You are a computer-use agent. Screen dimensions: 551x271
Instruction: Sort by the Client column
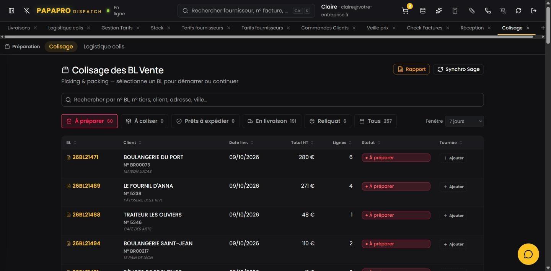(x=132, y=143)
